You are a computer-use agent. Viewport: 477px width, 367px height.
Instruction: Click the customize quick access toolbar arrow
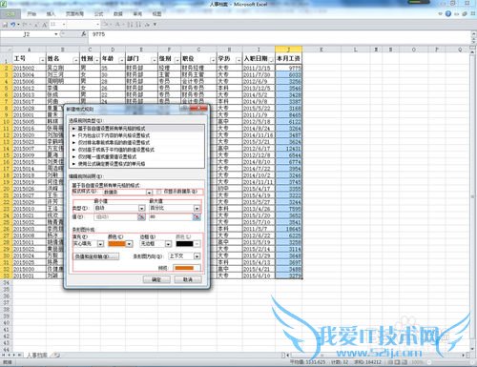click(155, 25)
